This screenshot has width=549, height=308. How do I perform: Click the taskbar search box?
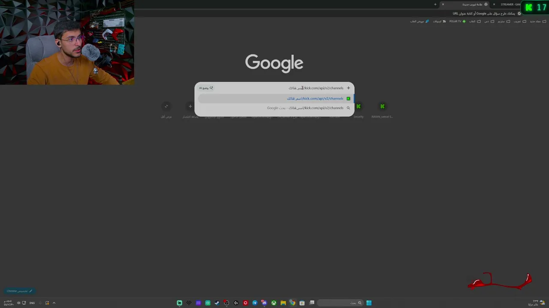point(341,303)
